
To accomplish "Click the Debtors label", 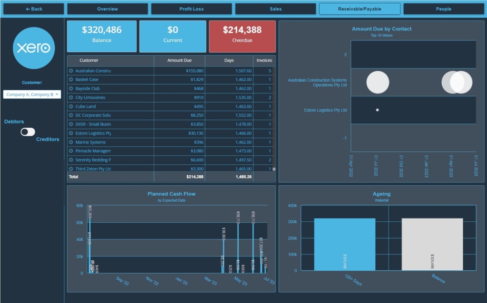I will tap(14, 122).
